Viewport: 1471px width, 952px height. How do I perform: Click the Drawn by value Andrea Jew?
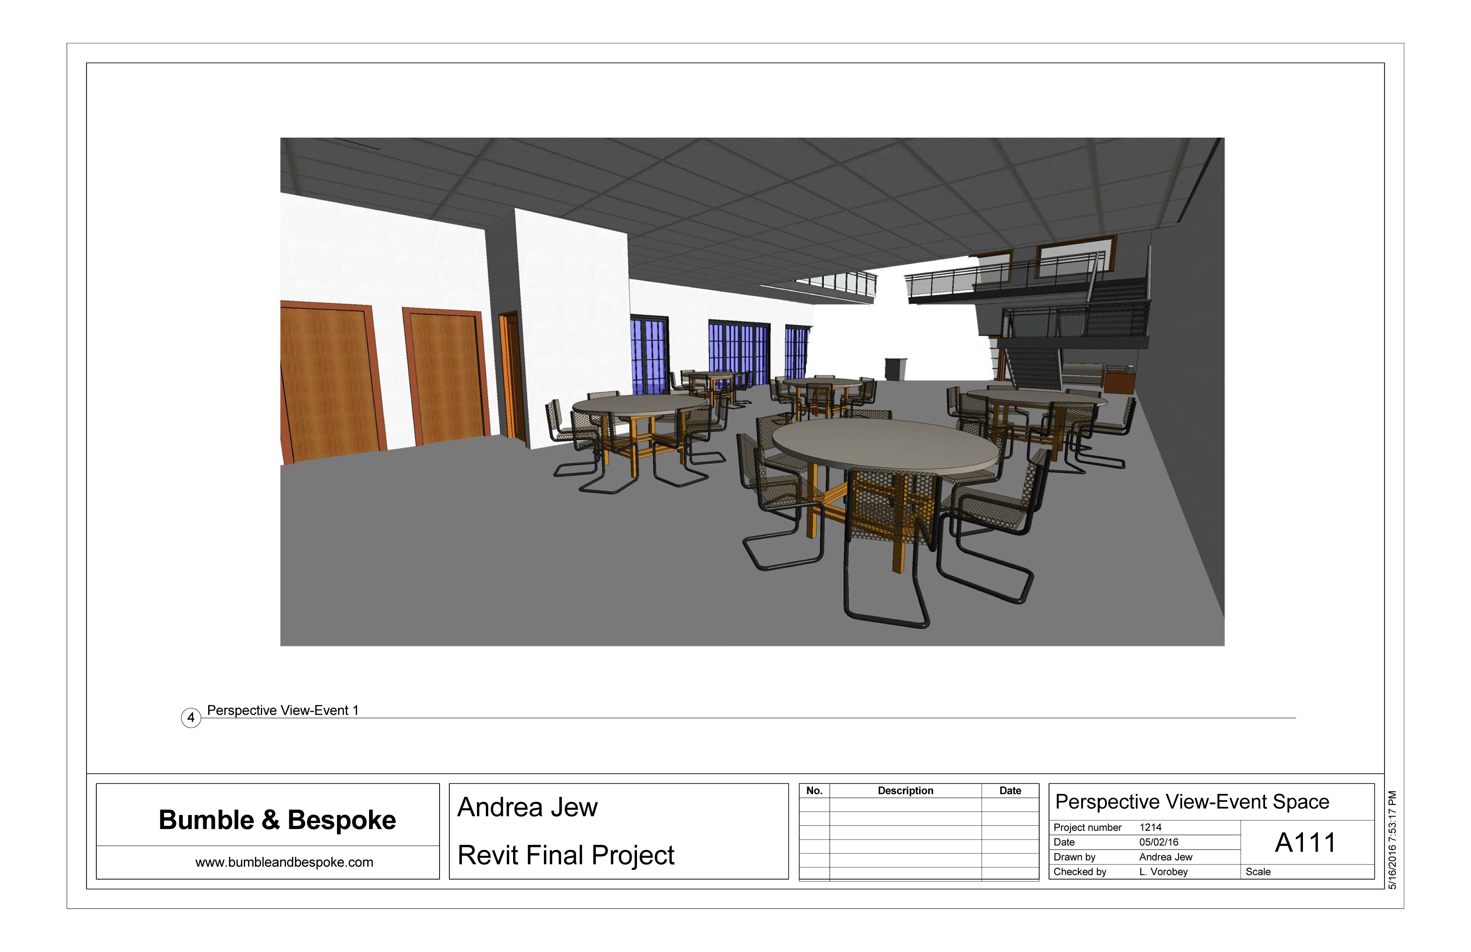tap(1165, 857)
